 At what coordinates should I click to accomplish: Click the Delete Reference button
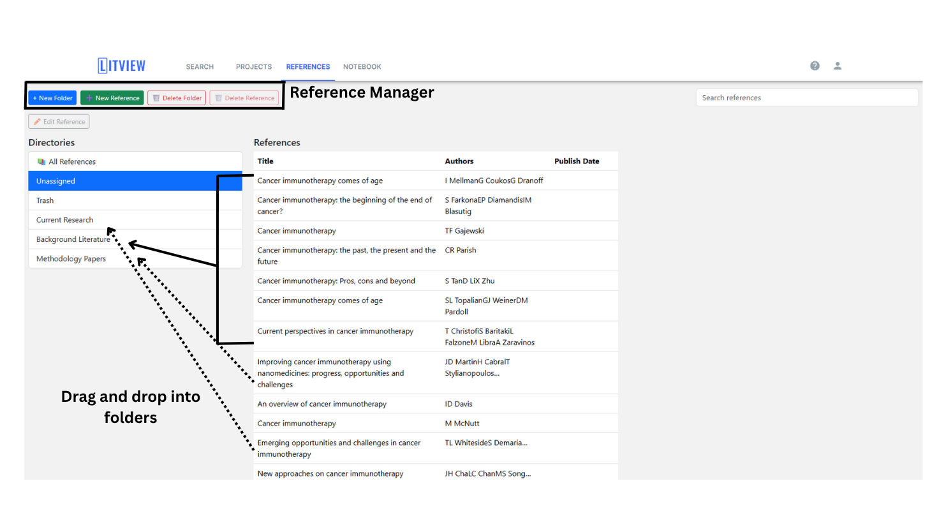[x=244, y=98]
